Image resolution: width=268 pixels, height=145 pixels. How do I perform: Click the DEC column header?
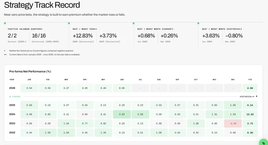(x=233, y=80)
